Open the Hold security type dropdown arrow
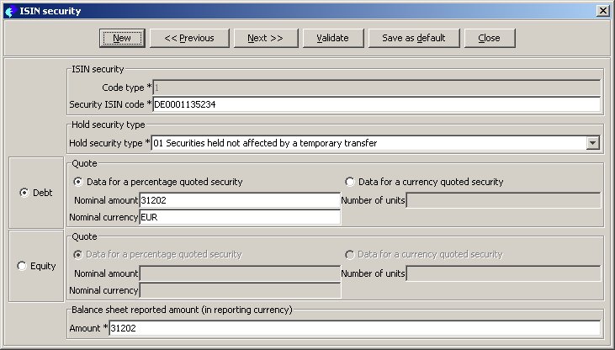Screen dimensions: 615x350 (x=593, y=143)
